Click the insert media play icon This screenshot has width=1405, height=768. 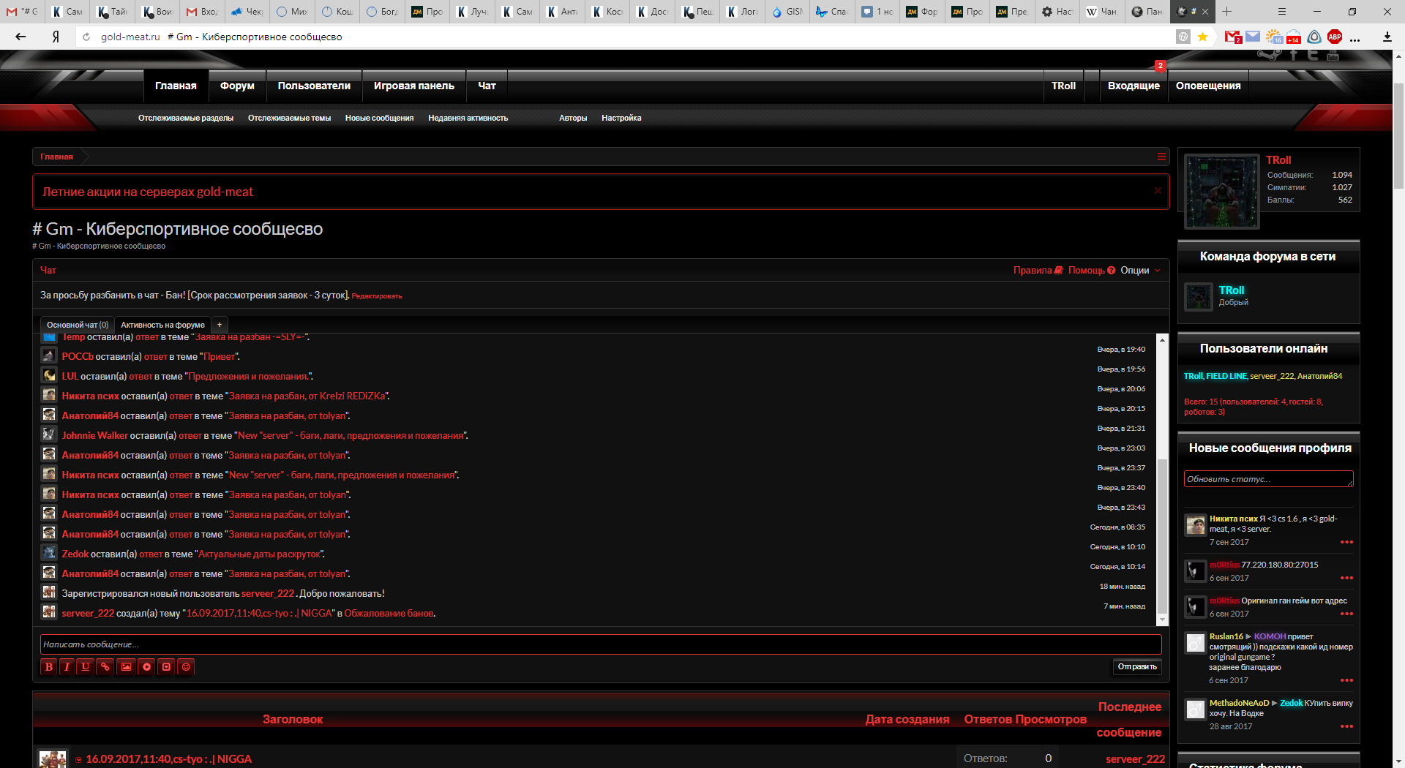tap(146, 666)
